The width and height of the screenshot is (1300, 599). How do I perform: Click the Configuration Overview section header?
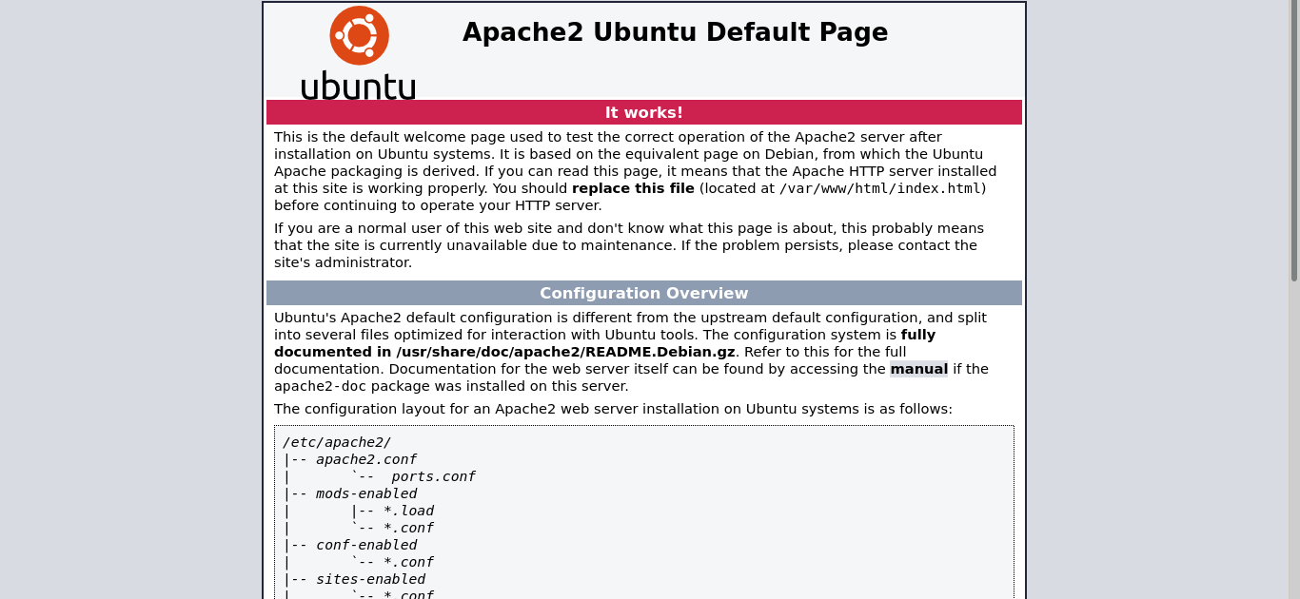(643, 293)
